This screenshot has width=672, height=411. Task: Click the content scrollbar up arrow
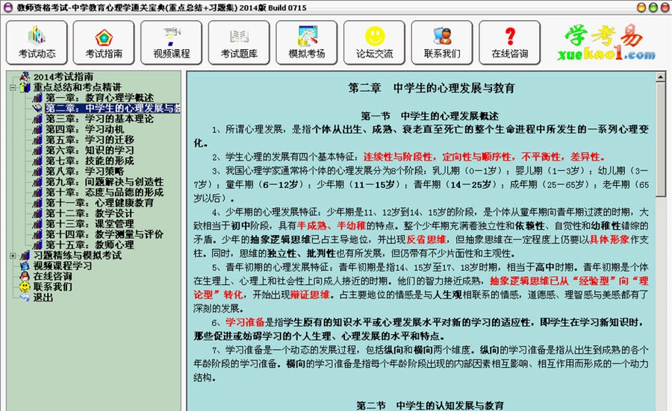[x=661, y=77]
